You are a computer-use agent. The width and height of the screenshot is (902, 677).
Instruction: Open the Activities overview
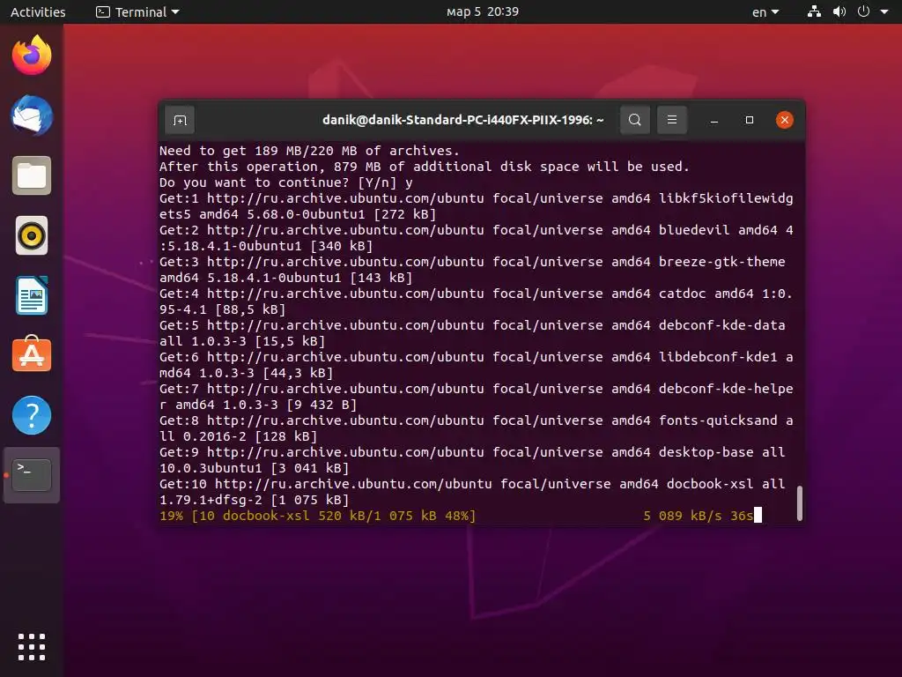(x=38, y=11)
